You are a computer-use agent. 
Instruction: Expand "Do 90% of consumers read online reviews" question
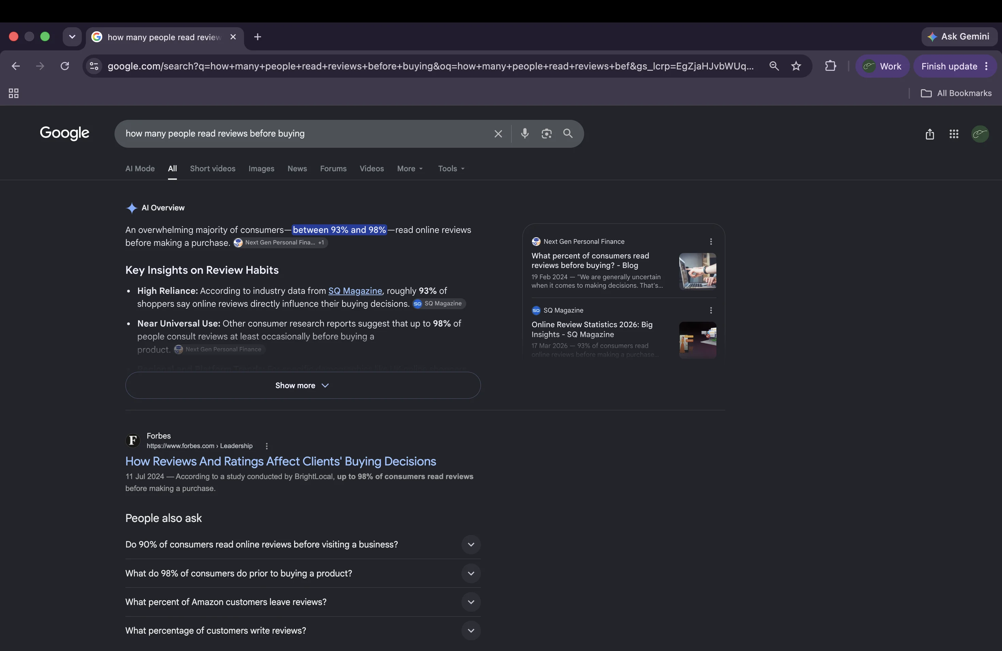click(303, 545)
